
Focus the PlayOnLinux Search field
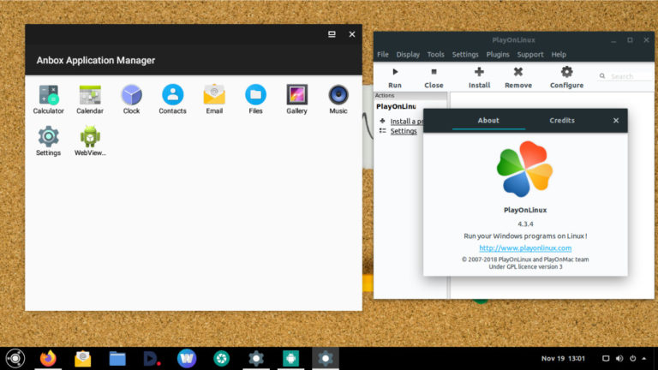coord(625,76)
